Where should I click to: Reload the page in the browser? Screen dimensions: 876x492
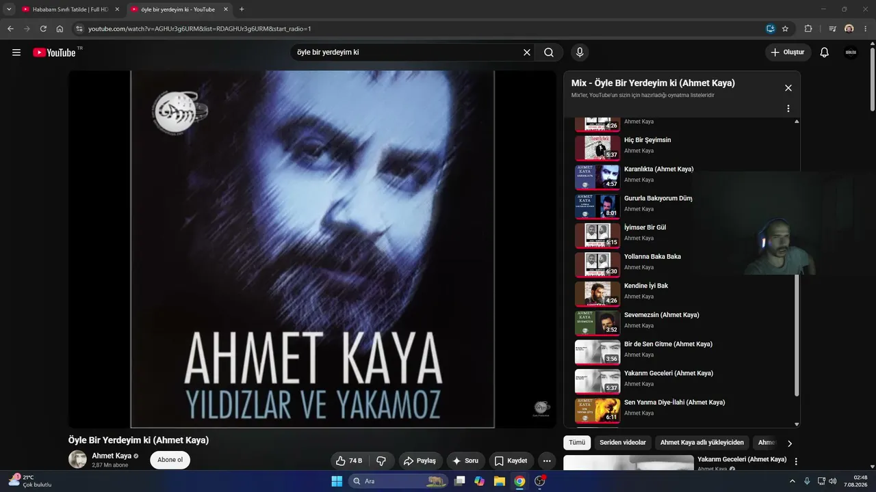(43, 29)
